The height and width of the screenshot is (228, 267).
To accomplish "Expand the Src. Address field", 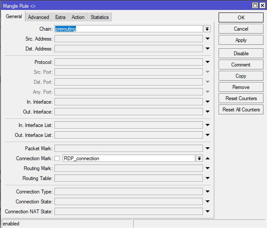I will (x=207, y=38).
